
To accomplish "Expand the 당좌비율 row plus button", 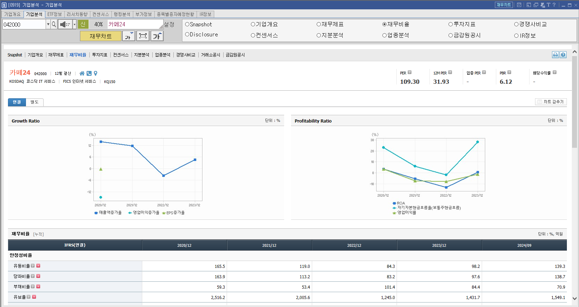I will point(38,276).
